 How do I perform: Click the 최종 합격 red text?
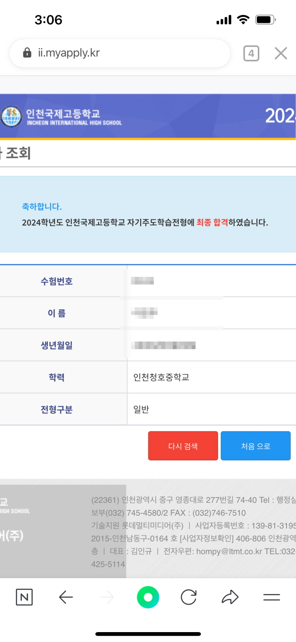coord(212,222)
